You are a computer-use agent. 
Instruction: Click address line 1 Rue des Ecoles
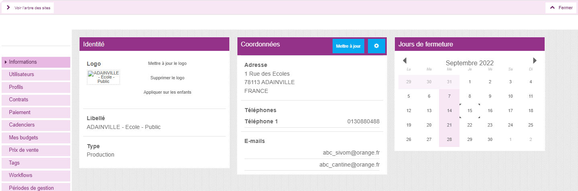(267, 74)
